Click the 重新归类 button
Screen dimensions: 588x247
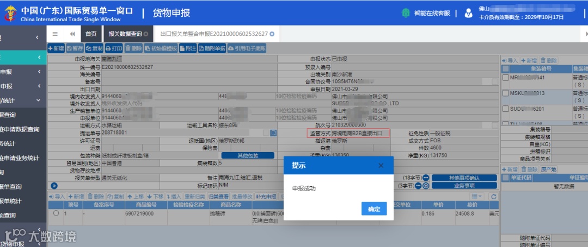click(194, 197)
